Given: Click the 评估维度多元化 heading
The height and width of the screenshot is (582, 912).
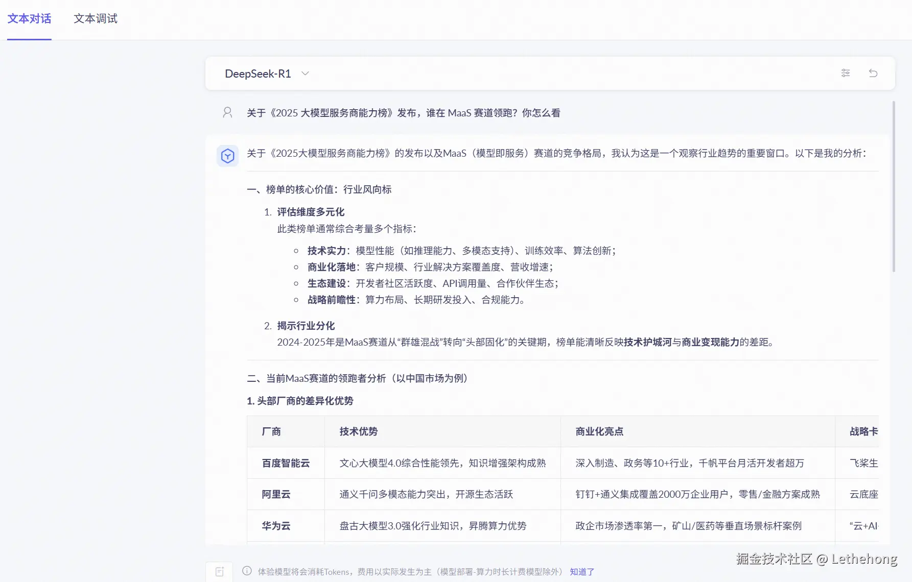Looking at the screenshot, I should 311,212.
